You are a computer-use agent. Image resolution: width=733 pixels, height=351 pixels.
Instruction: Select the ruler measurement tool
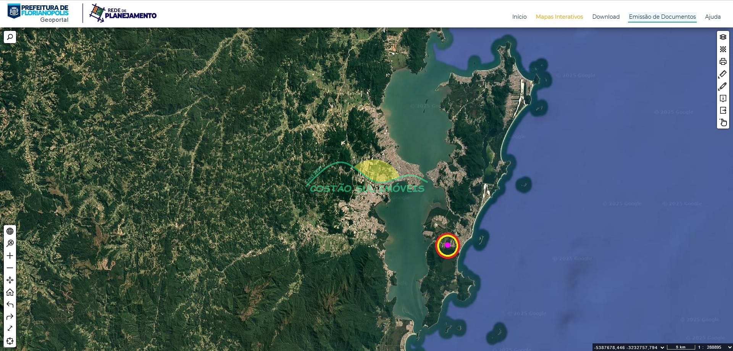723,74
